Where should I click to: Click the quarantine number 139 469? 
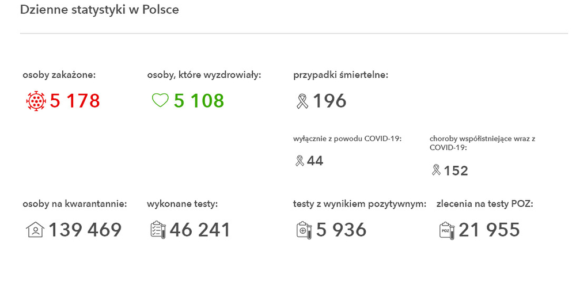tap(85, 230)
